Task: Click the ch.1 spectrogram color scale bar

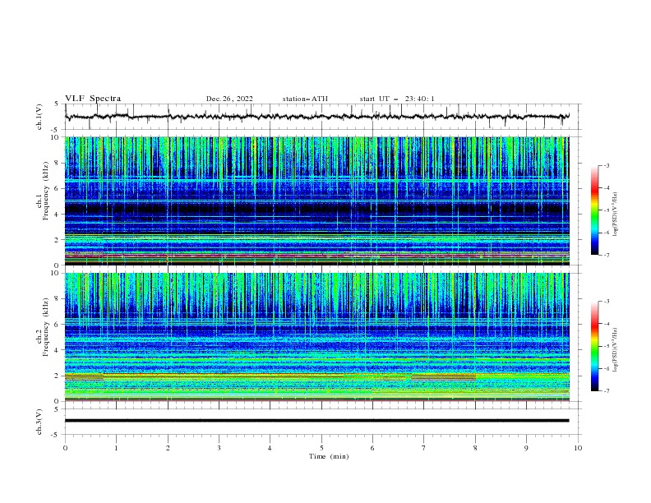Action: (595, 210)
